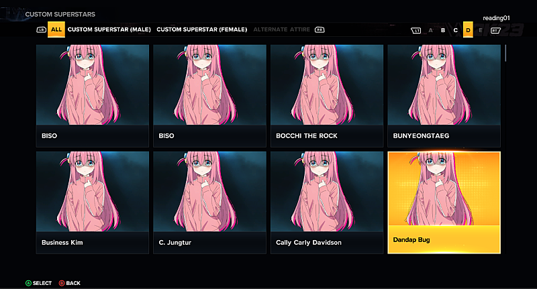Jump to page B

443,30
